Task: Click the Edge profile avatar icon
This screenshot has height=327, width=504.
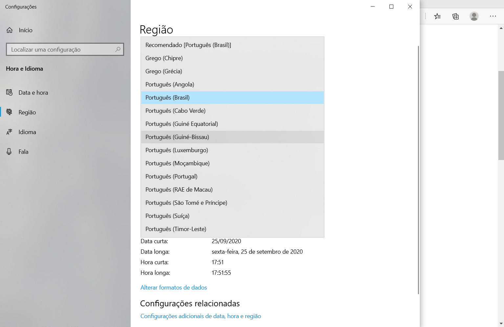Action: [474, 16]
